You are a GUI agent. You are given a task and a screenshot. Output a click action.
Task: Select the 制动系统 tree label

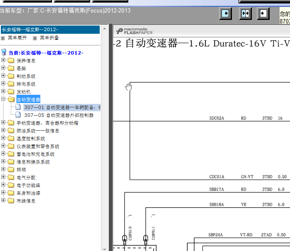[26, 76]
